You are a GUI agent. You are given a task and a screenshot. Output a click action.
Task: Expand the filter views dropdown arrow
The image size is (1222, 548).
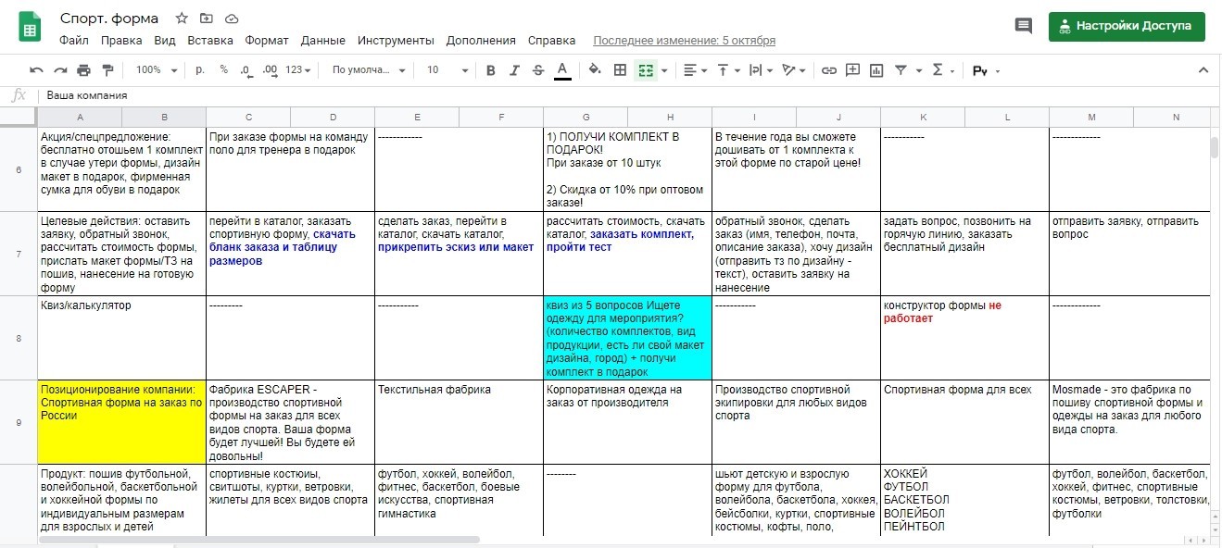tap(918, 70)
